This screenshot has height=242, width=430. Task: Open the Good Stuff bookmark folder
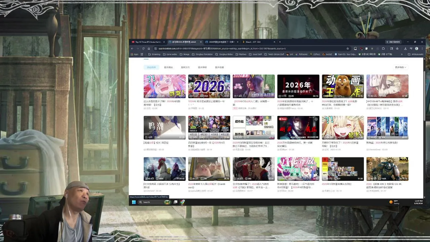(x=255, y=54)
